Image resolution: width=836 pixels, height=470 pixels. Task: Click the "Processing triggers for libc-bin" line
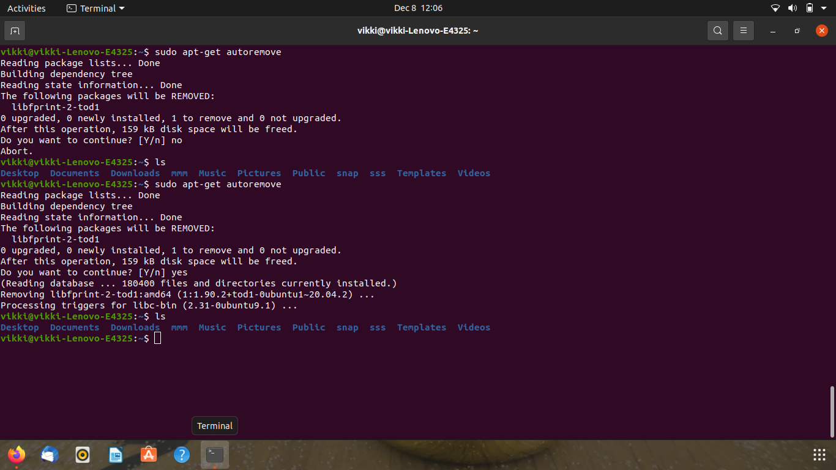point(149,305)
